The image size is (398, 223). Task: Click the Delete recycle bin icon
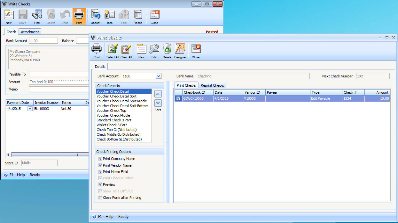167,51
